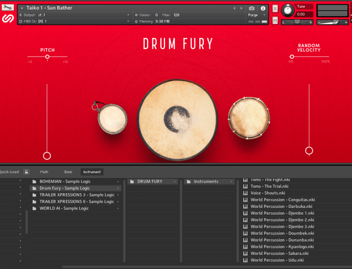Select World Percussion - Djembe 2.nki

click(282, 220)
